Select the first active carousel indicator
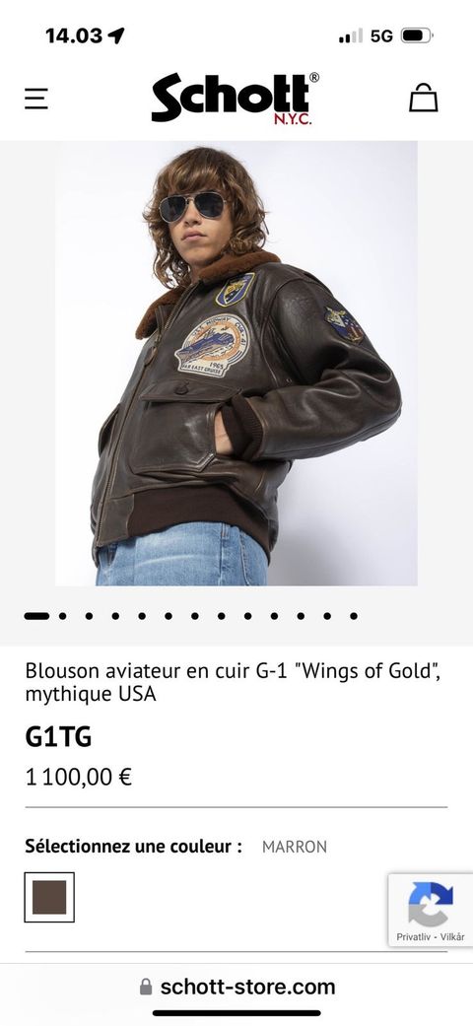The height and width of the screenshot is (1026, 473). (36, 616)
